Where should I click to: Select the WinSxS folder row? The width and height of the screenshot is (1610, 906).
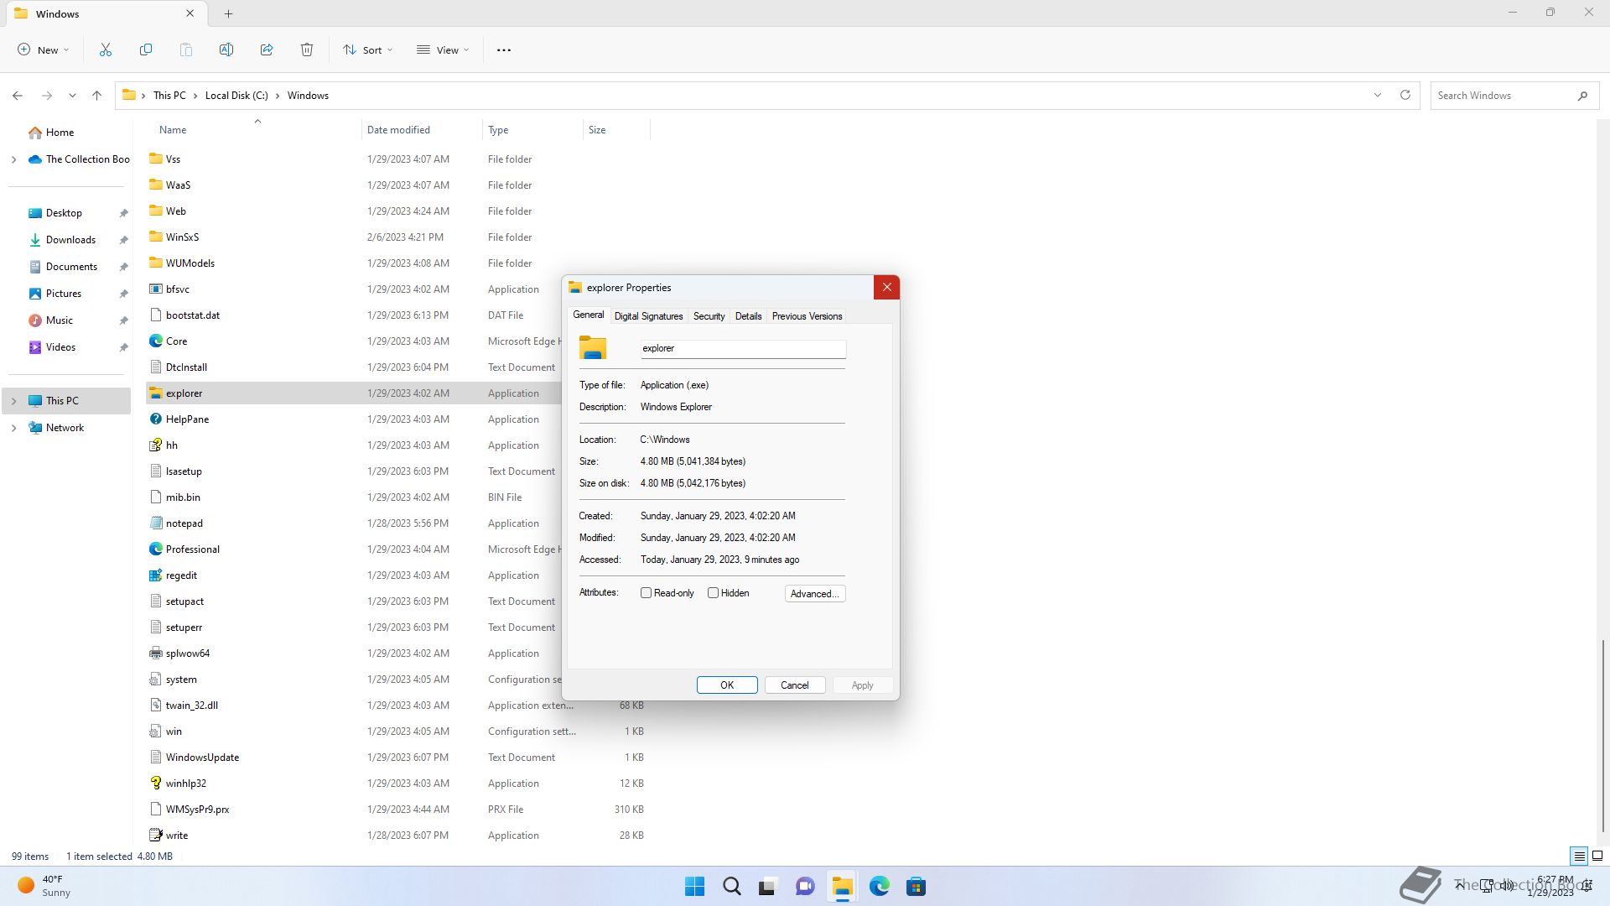pos(182,237)
